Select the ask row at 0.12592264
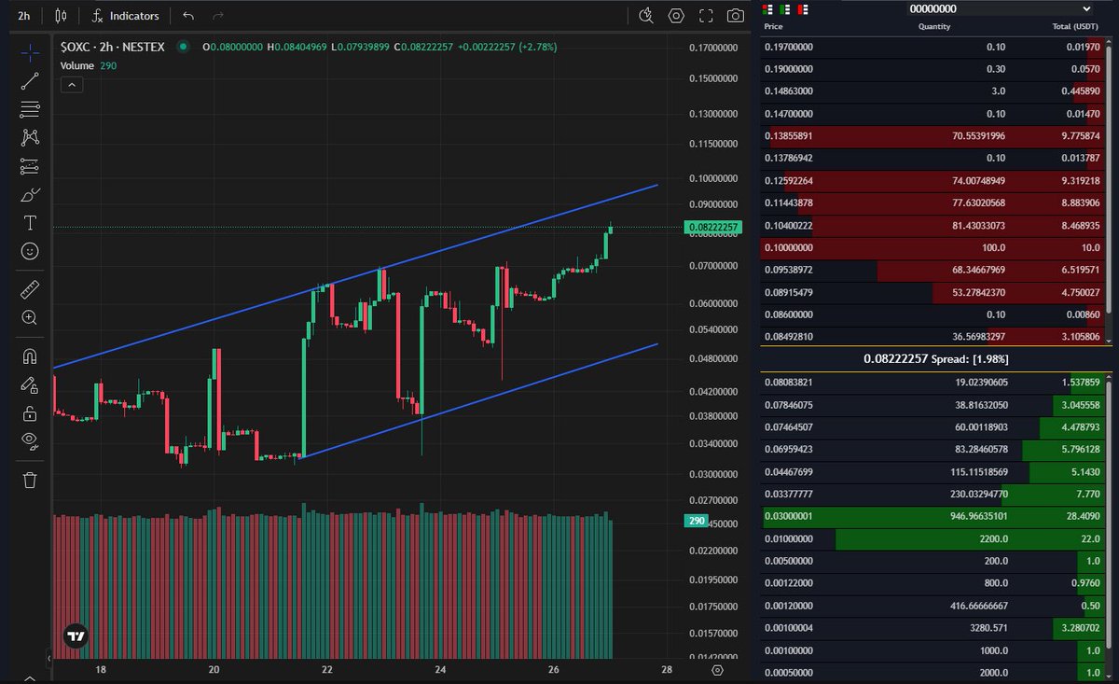 (932, 181)
